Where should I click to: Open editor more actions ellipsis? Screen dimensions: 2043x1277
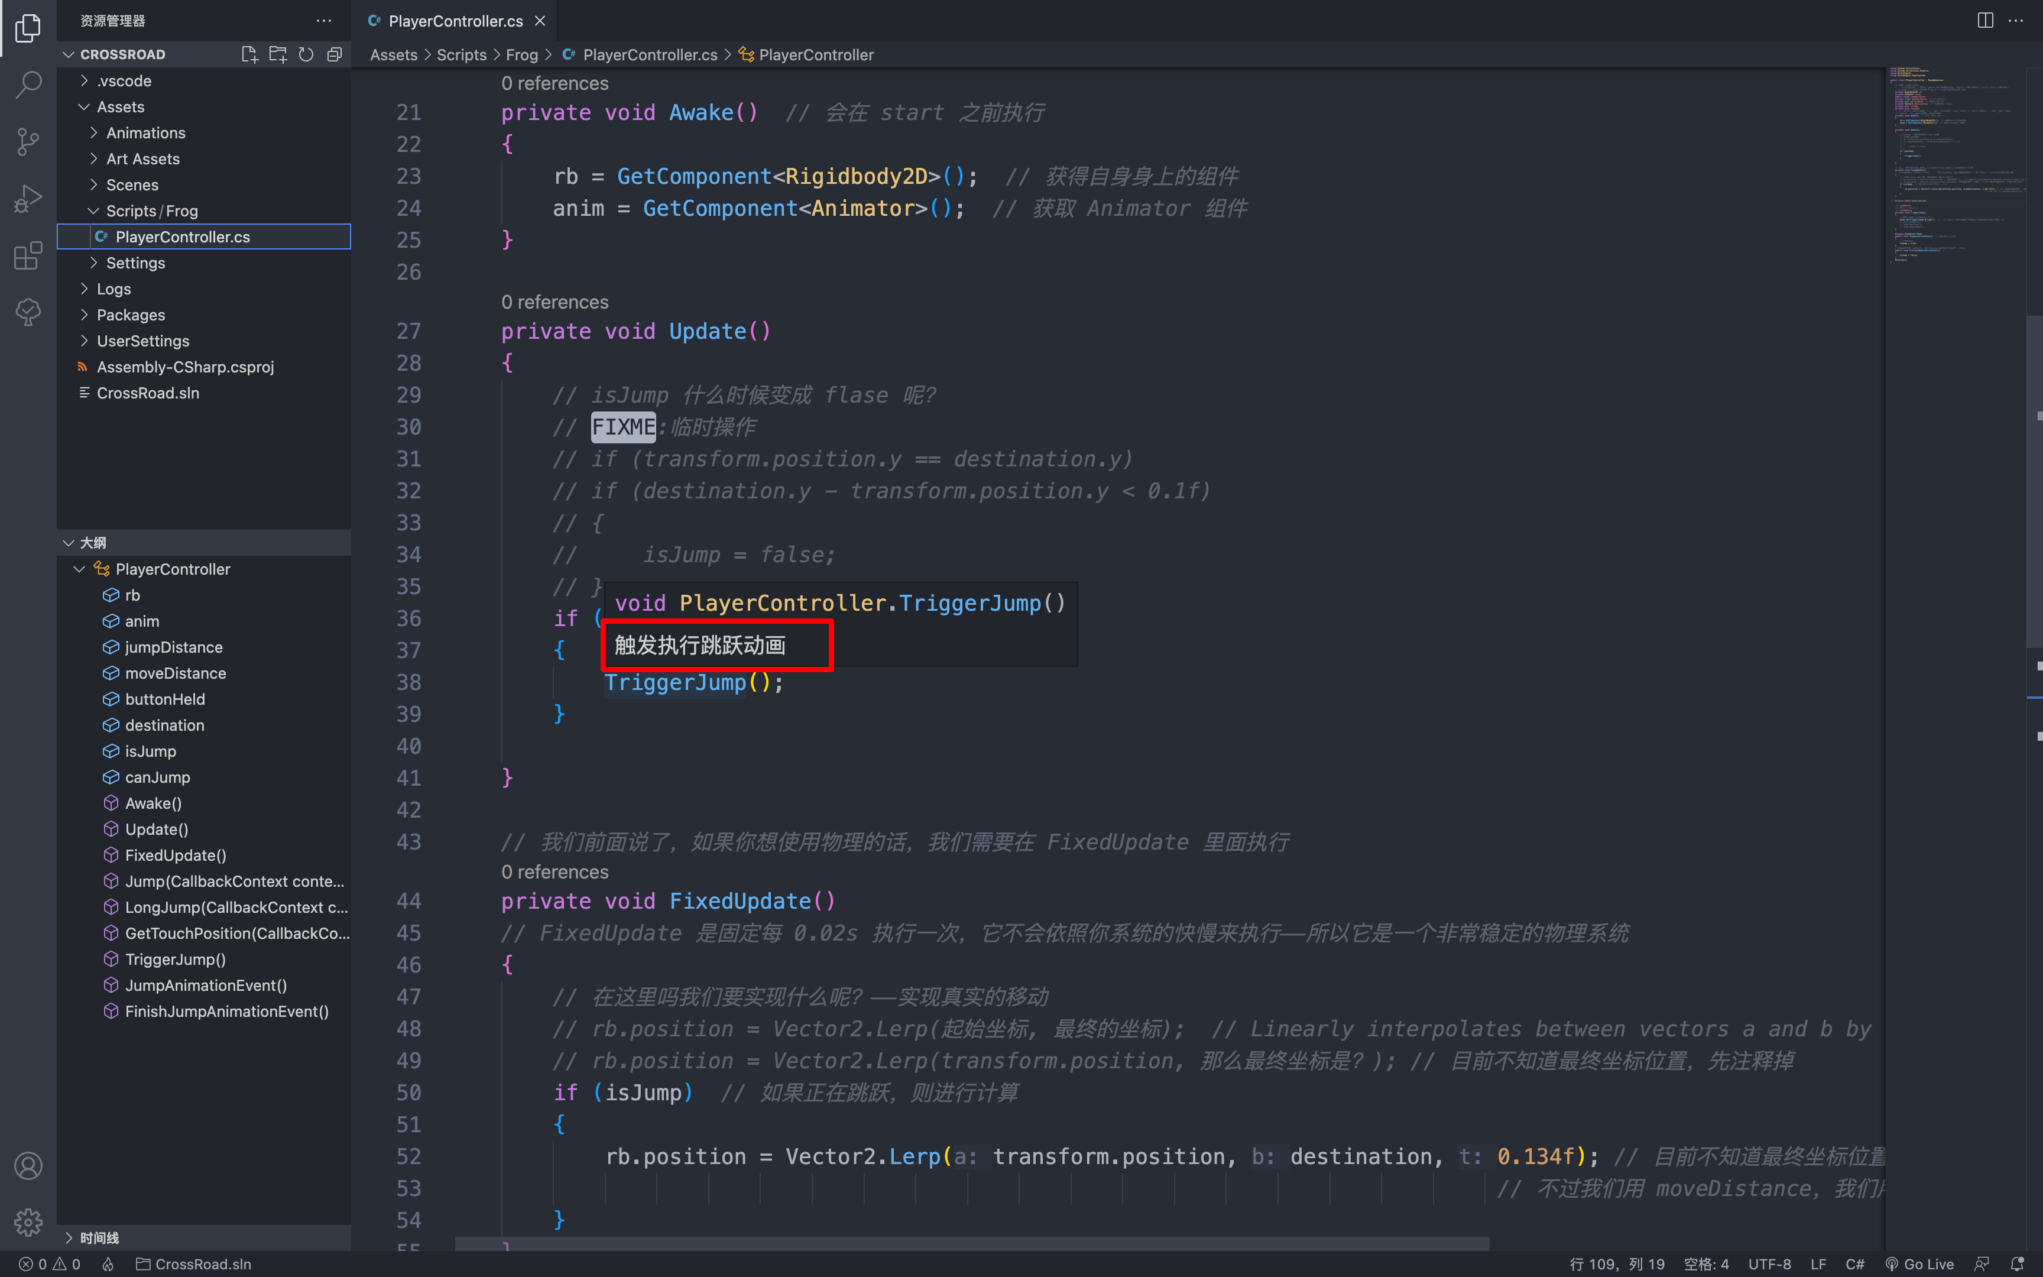[2016, 20]
